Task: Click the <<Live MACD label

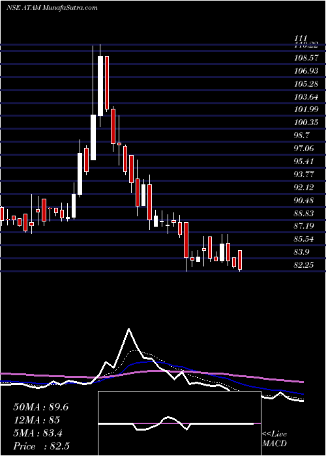Action: pyautogui.click(x=274, y=439)
